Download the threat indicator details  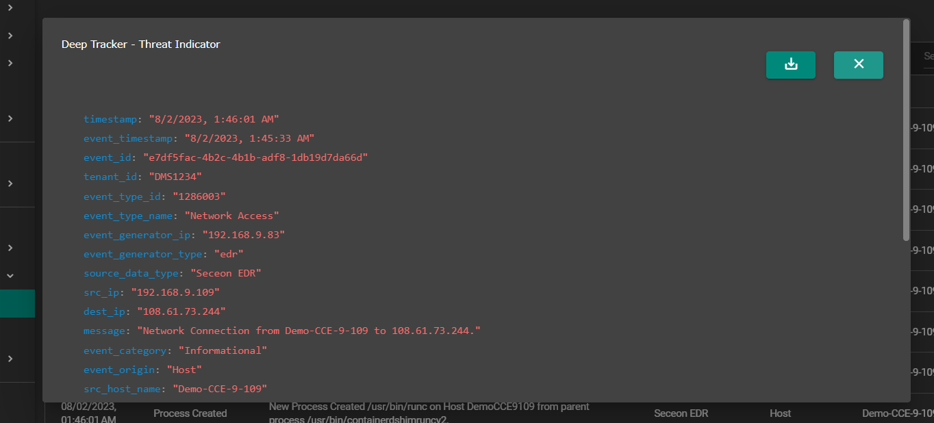pyautogui.click(x=791, y=64)
